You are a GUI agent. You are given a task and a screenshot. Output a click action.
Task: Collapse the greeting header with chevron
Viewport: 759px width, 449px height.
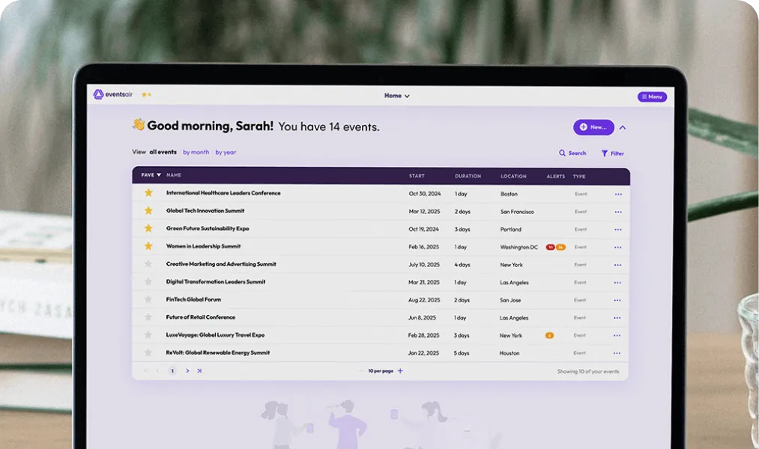(x=623, y=128)
